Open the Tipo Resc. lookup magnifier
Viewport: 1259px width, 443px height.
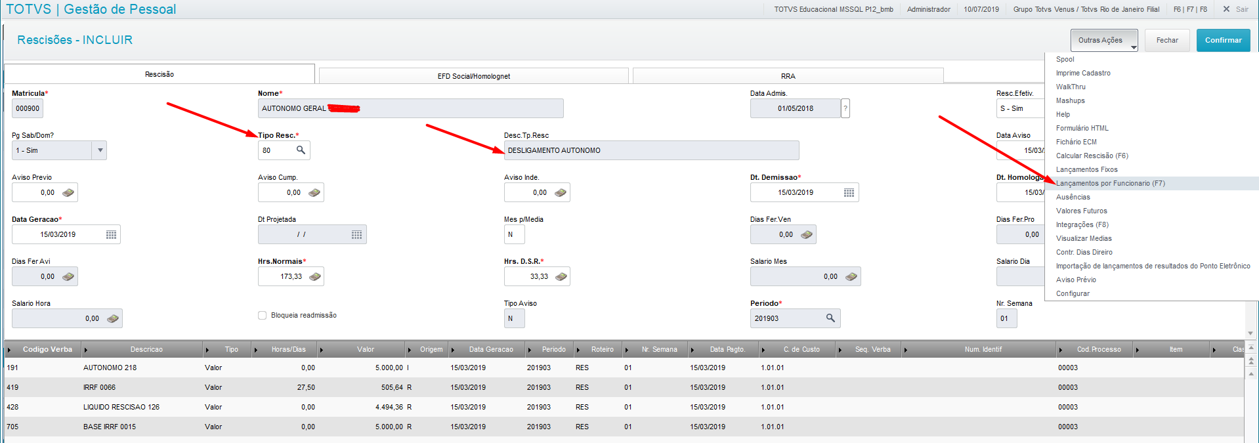coord(301,150)
